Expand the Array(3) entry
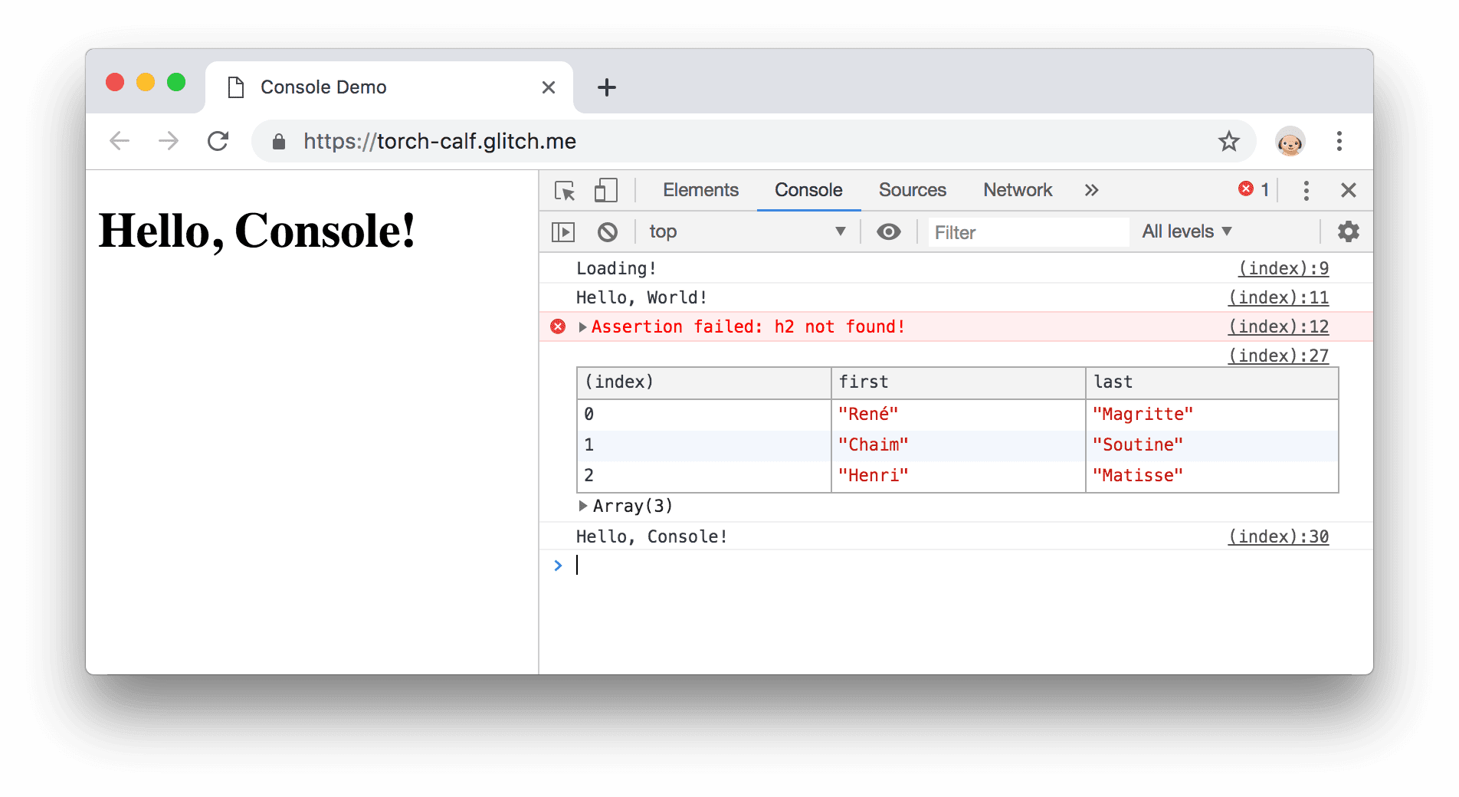Image resolution: width=1459 pixels, height=797 pixels. click(x=583, y=506)
